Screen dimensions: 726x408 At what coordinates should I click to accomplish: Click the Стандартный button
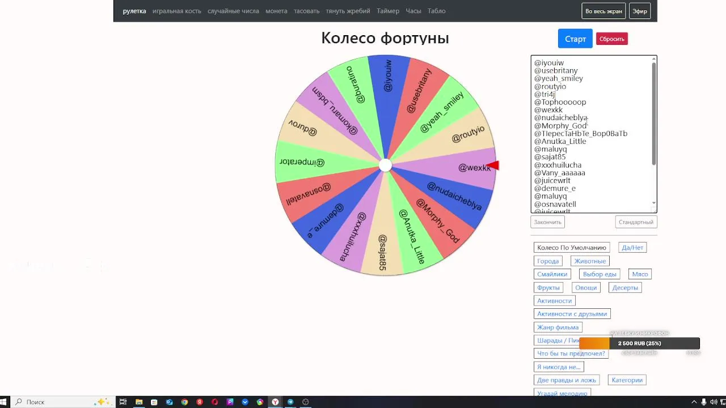click(636, 222)
